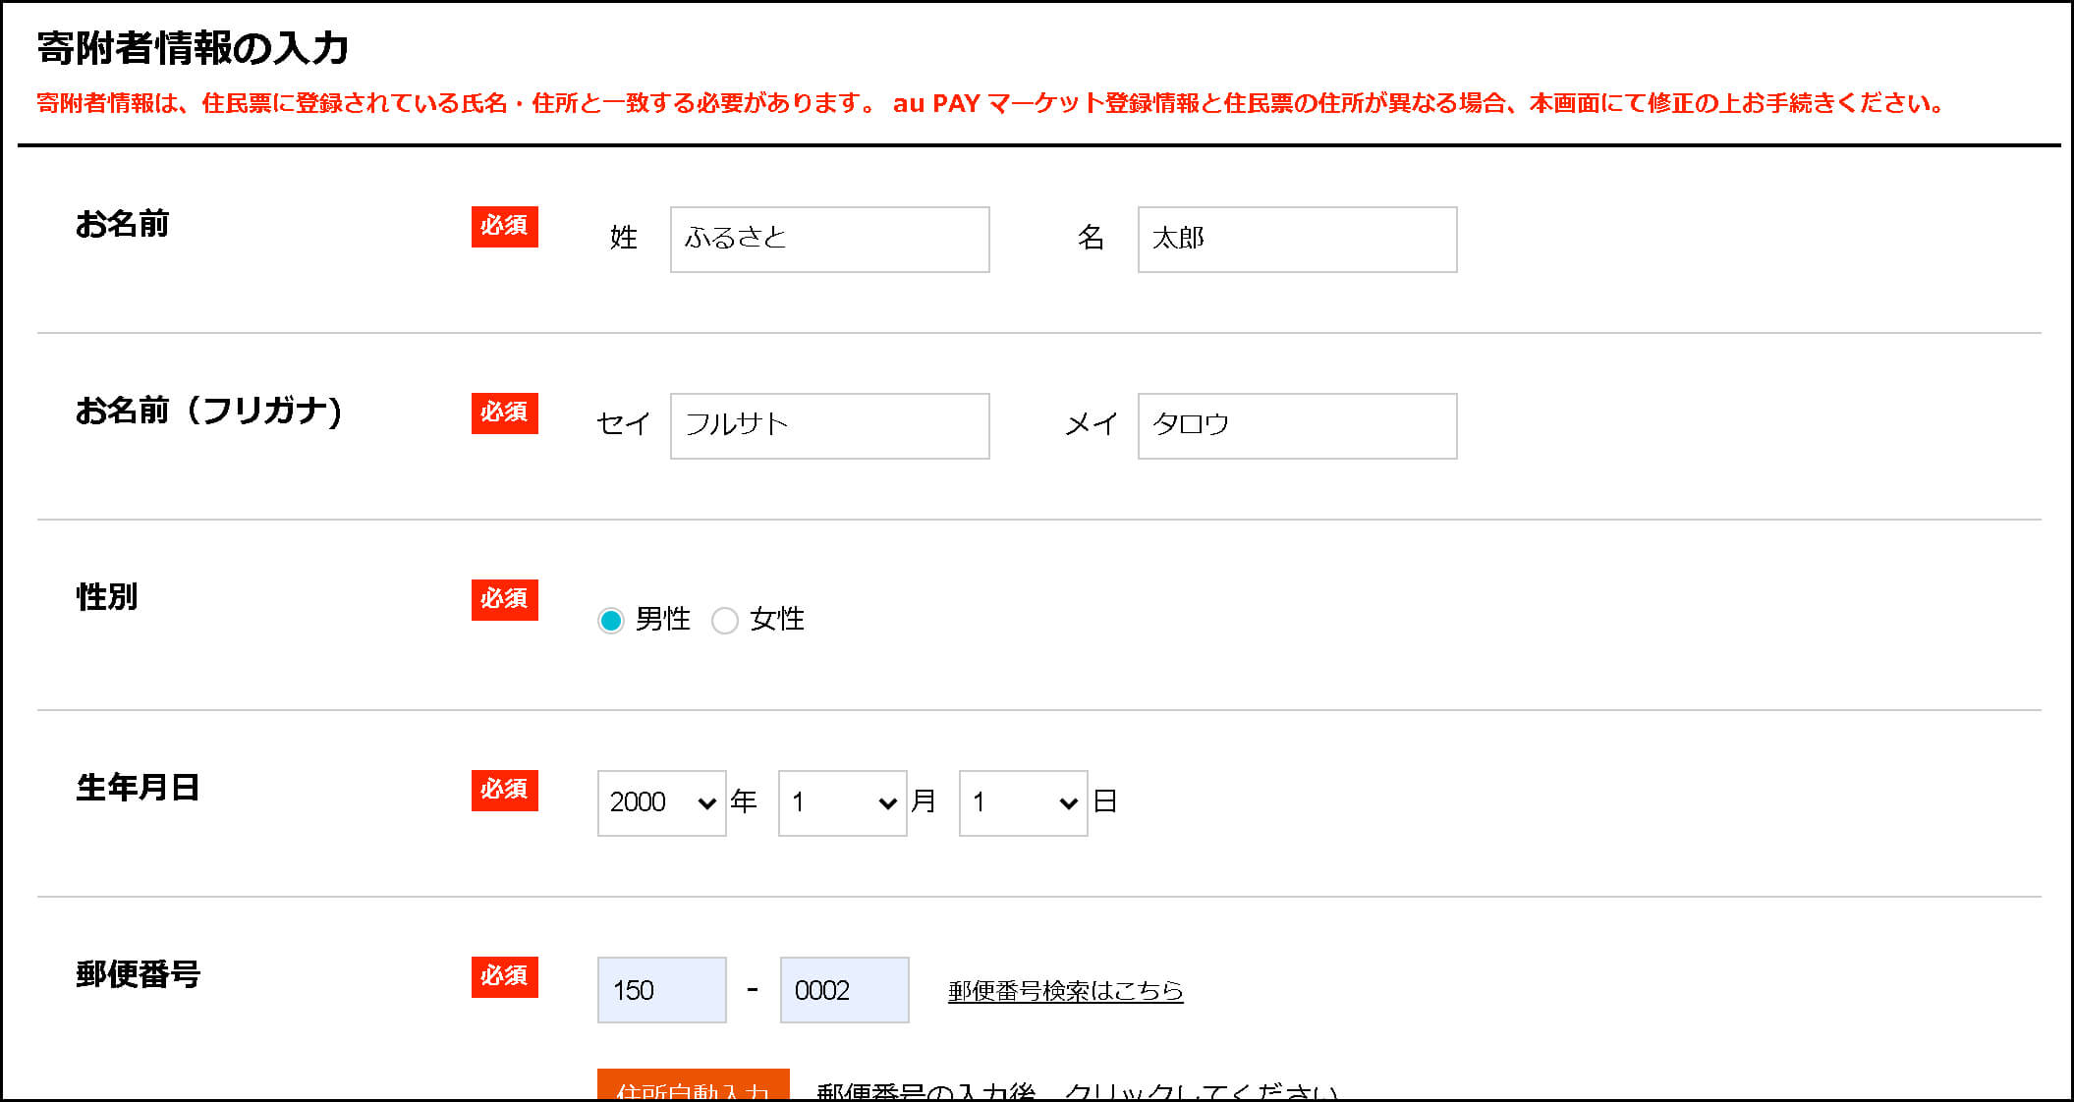Screen dimensions: 2074x1102
Task: Open the birth month dropdown before 月
Action: click(842, 803)
